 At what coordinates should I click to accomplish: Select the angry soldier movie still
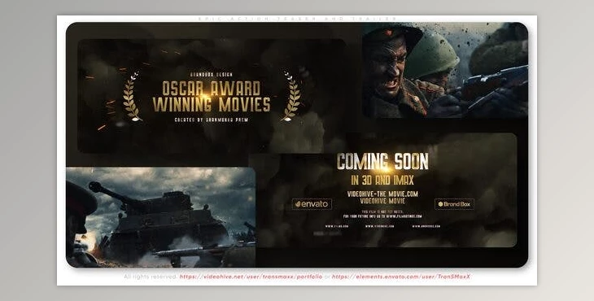point(445,70)
